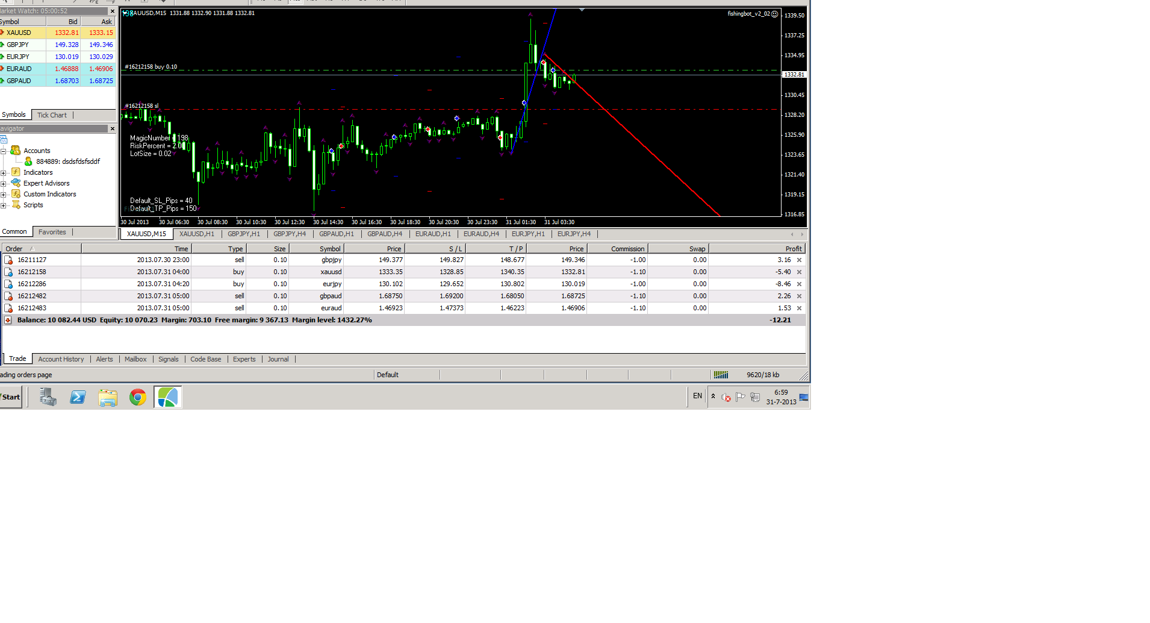Viewport: 1150px width, 623px height.
Task: Sort orders by the Order column header
Action: pos(42,249)
